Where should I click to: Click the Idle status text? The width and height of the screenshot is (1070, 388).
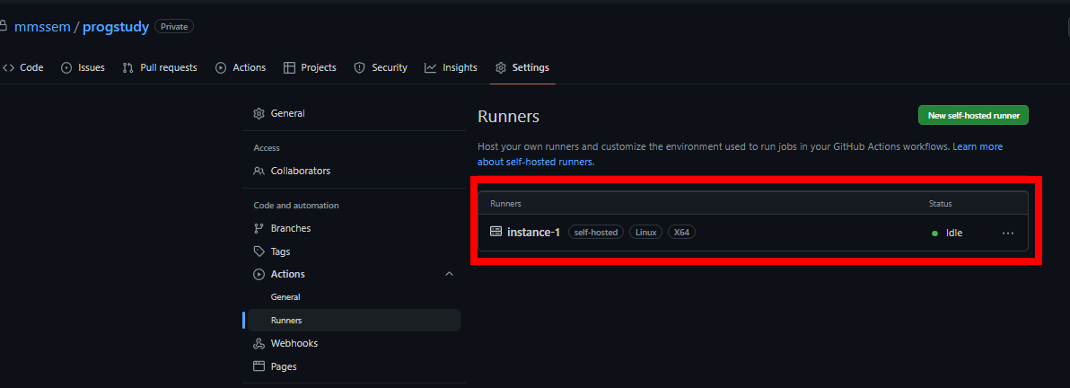[954, 233]
